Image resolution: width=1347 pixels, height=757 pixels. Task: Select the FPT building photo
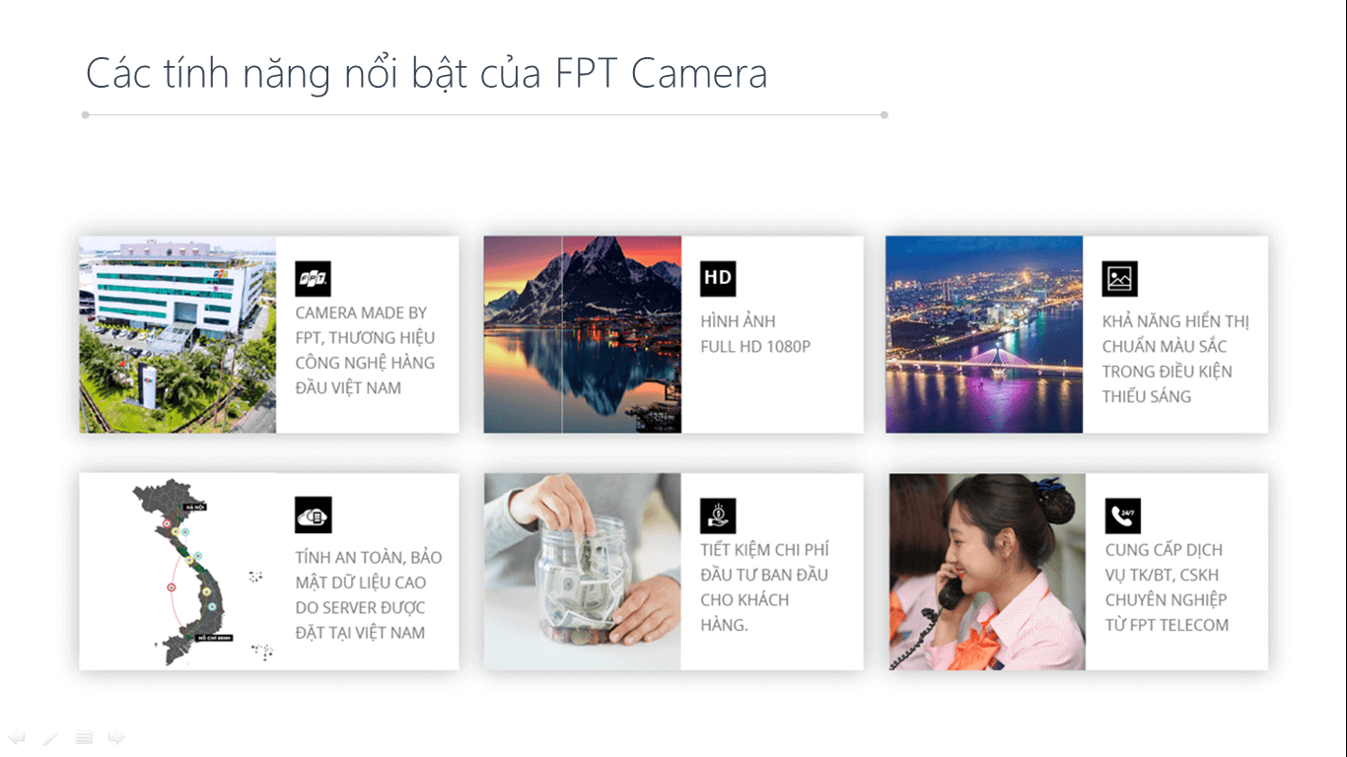pos(177,334)
